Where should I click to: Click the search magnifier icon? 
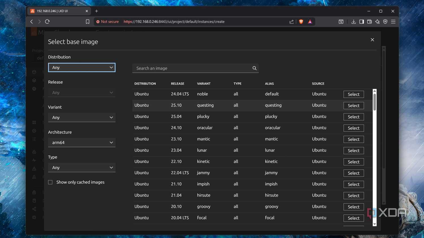point(254,68)
